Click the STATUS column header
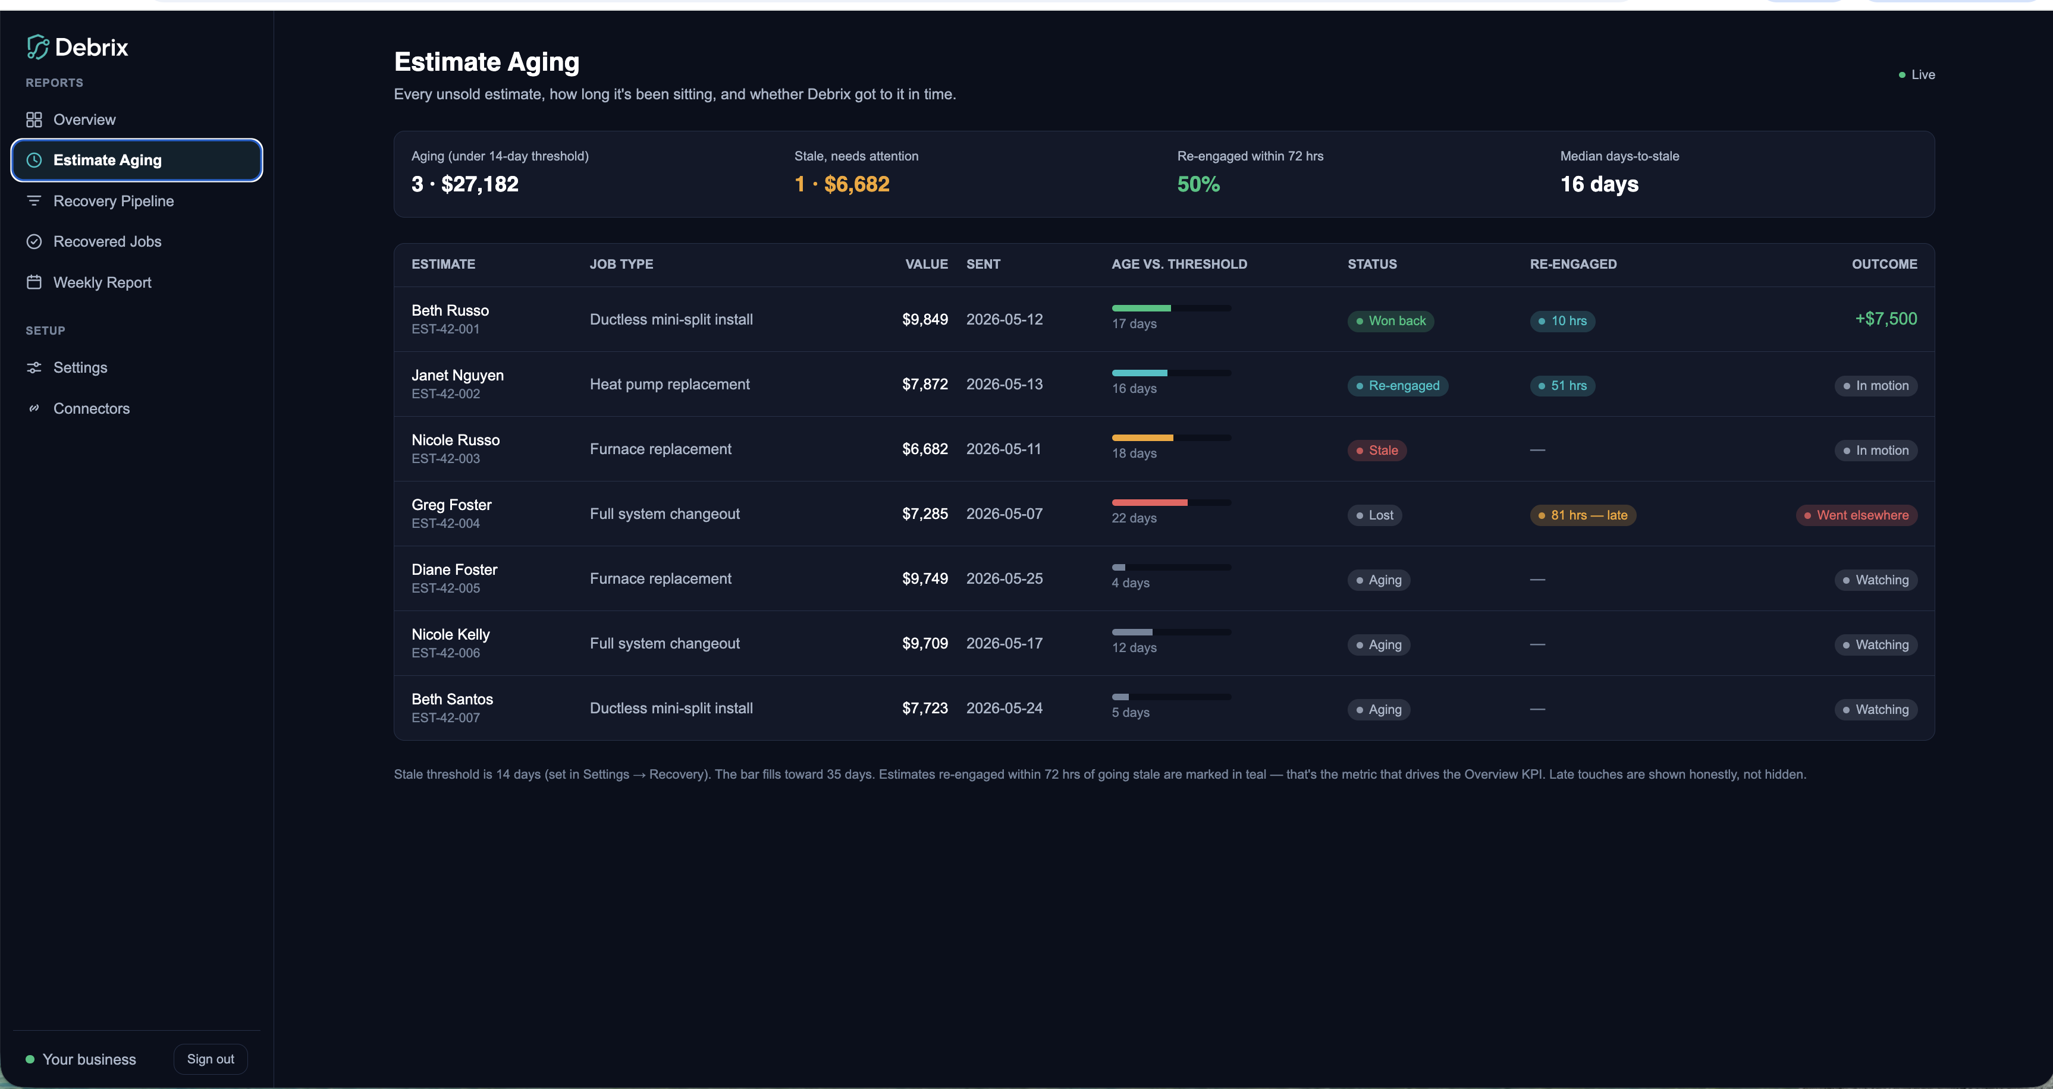This screenshot has height=1089, width=2053. pyautogui.click(x=1371, y=265)
